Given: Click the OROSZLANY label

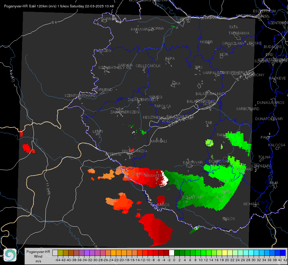Looking at the screenshot, I should (x=234, y=44).
